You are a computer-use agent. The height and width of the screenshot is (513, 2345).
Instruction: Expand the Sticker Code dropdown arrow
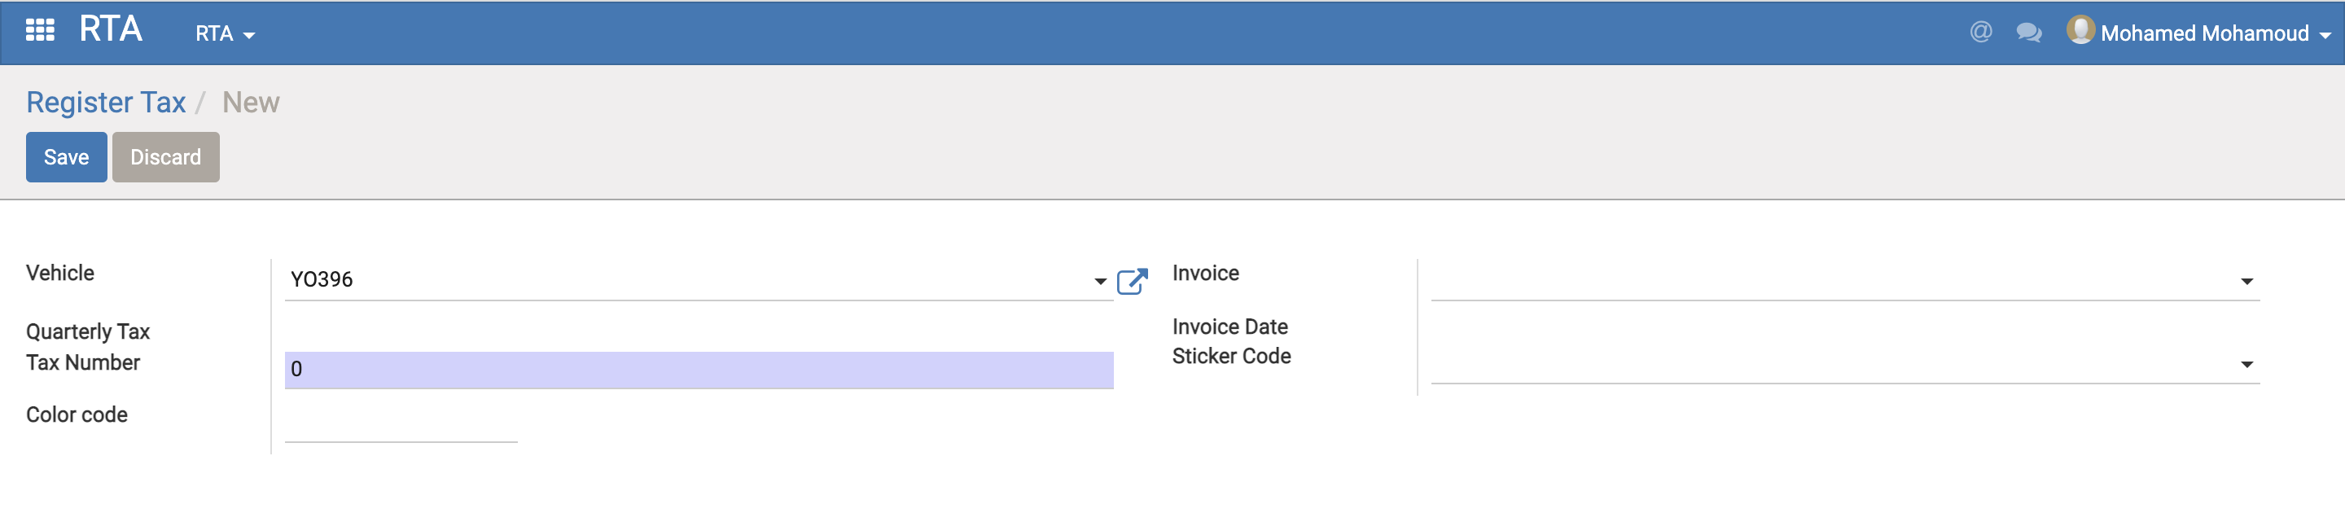(2246, 364)
